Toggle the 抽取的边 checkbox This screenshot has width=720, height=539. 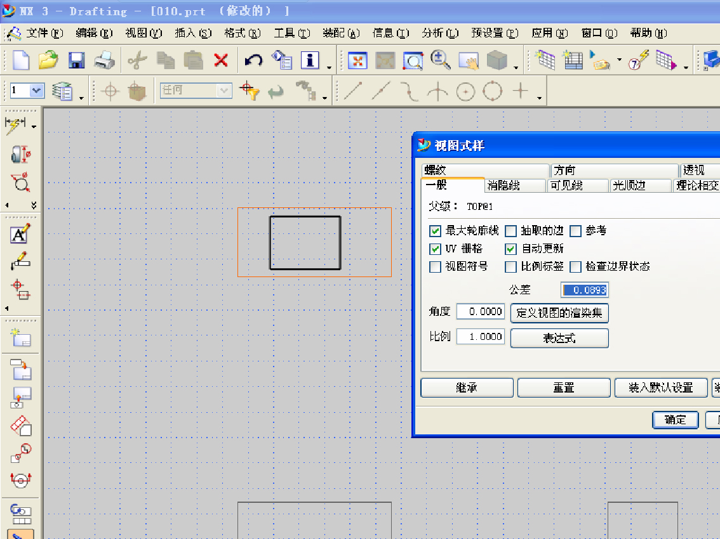[x=510, y=231]
